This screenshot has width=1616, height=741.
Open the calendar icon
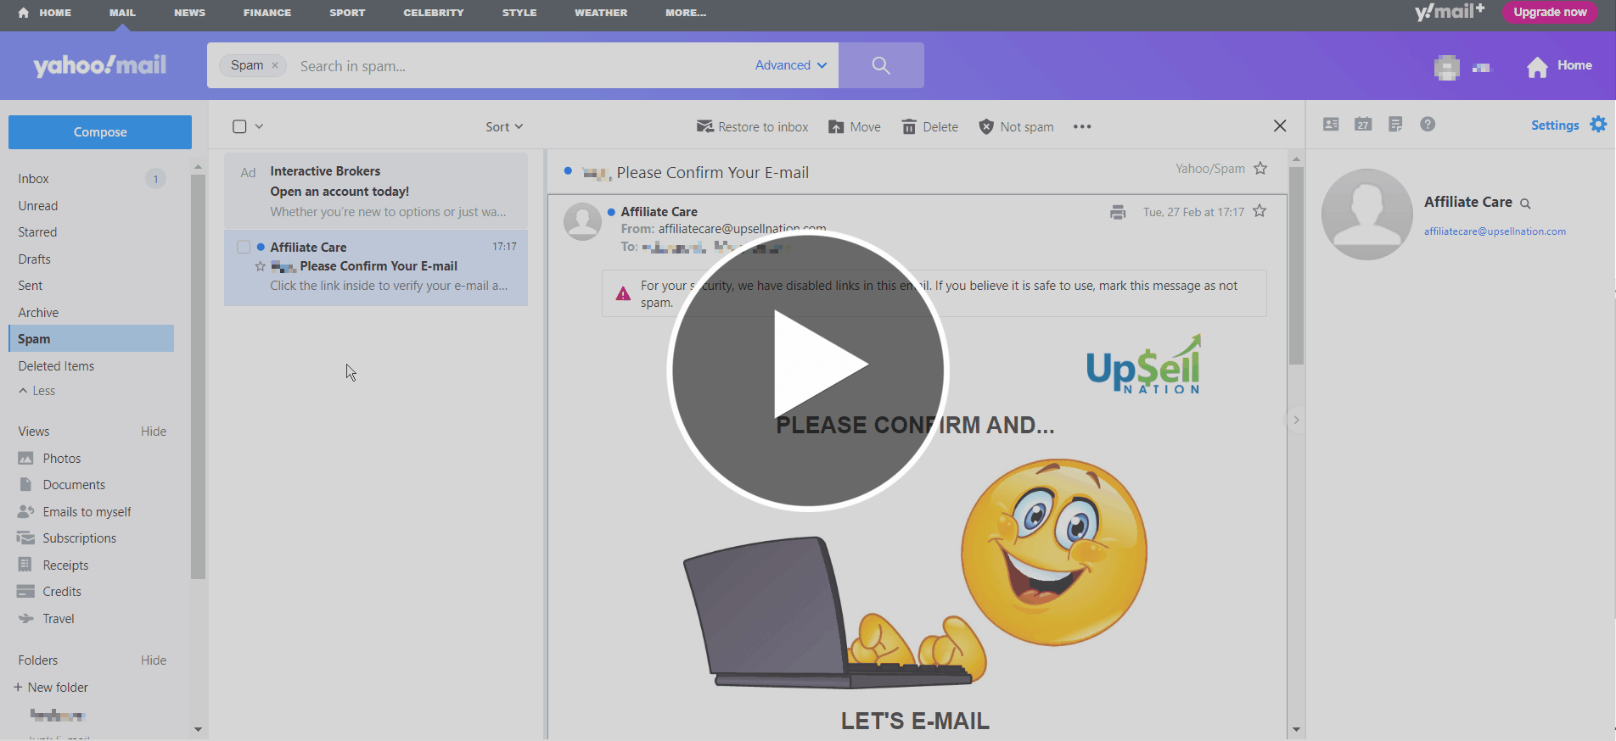[x=1363, y=125]
